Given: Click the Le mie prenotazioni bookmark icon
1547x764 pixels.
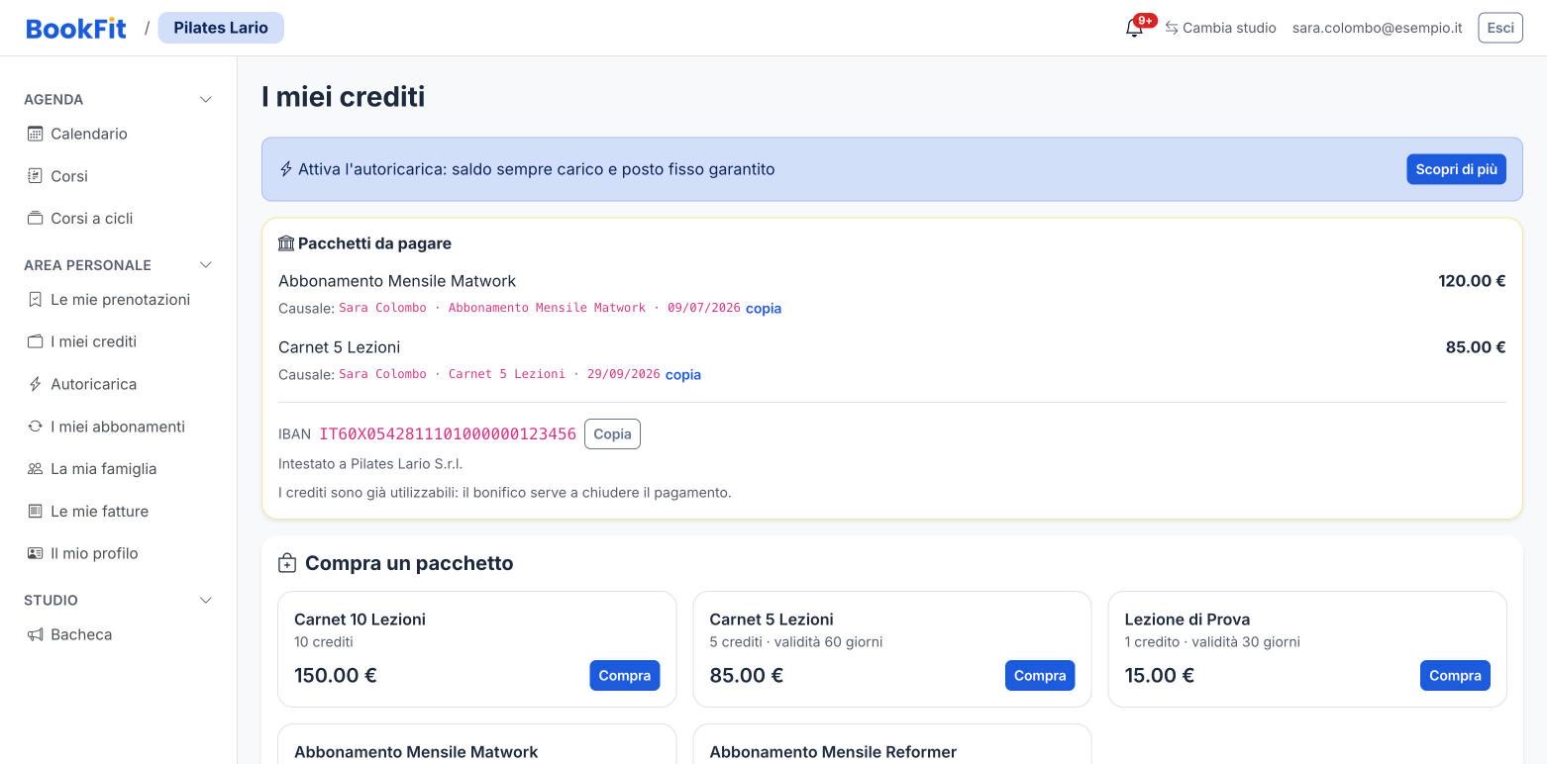Looking at the screenshot, I should click(35, 299).
